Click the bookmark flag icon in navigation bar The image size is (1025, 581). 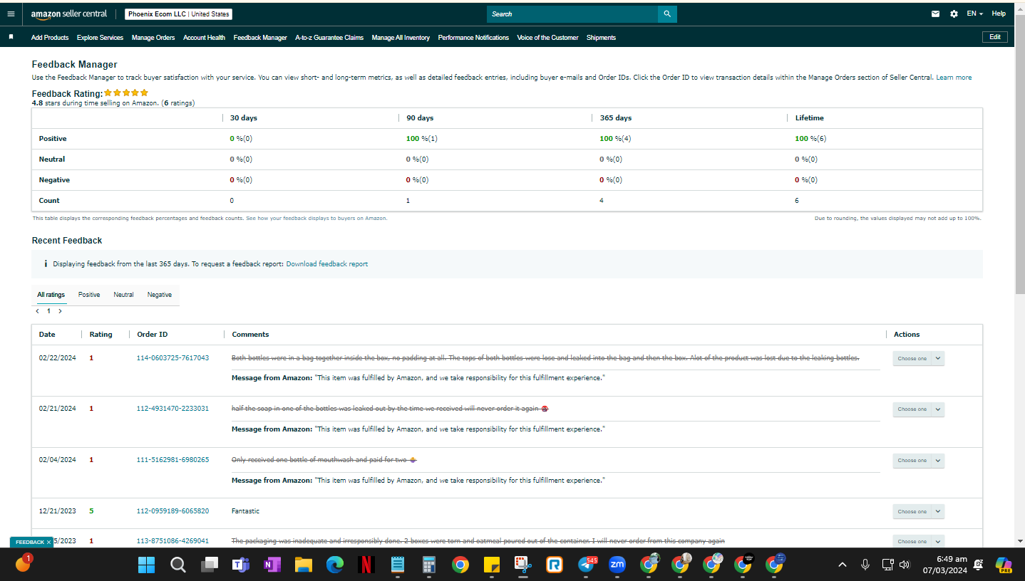coord(11,37)
